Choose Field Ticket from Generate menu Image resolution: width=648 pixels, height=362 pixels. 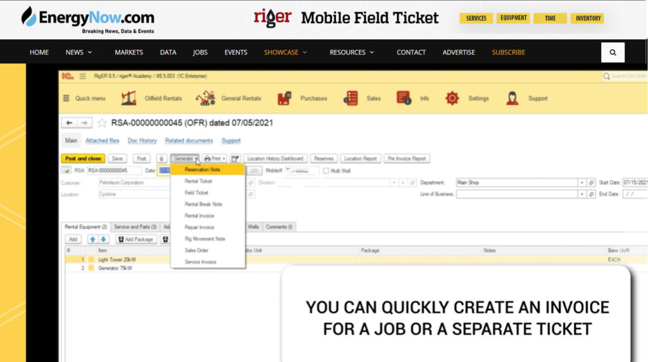[x=196, y=193]
